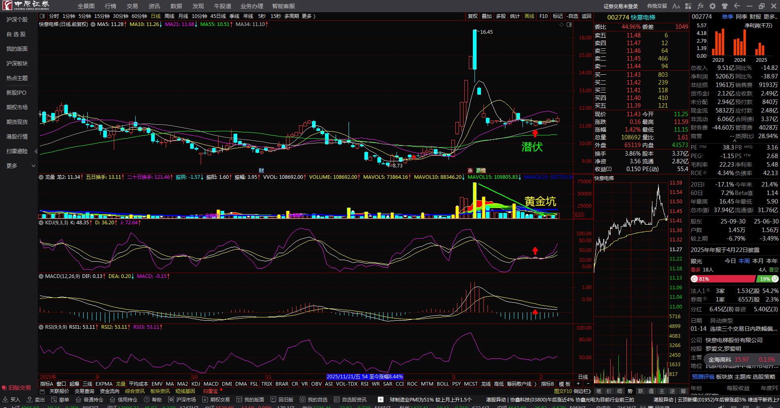
Task: Select 本周 in the 眼光 sentiment row
Action: click(744, 261)
